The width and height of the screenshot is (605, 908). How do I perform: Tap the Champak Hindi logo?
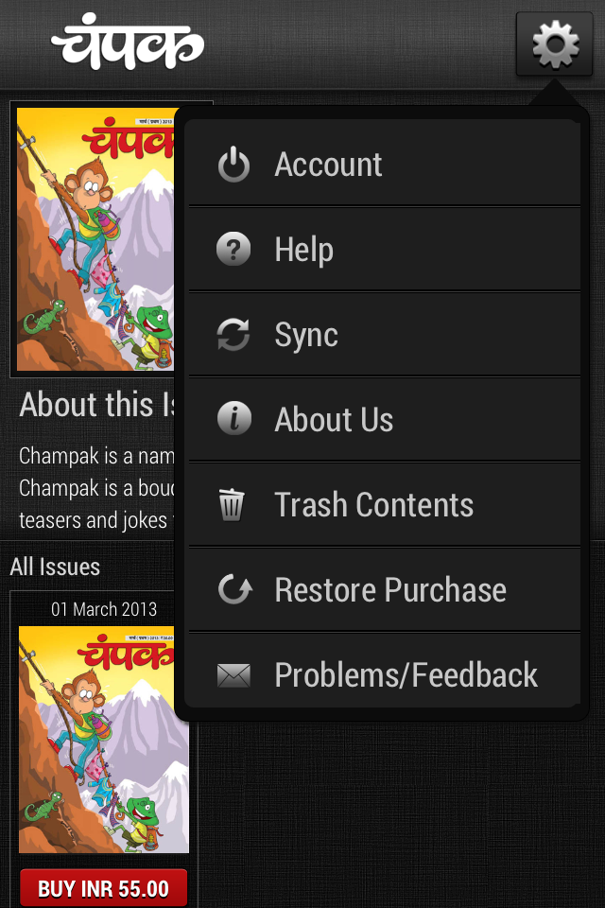tap(128, 41)
